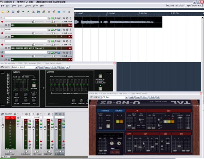
Task: Click the blue bow-tie crossfade toolbar icon
Action: [38, 12]
